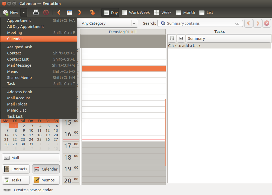Click to add a task row
272x195 pixels.
[x=219, y=46]
